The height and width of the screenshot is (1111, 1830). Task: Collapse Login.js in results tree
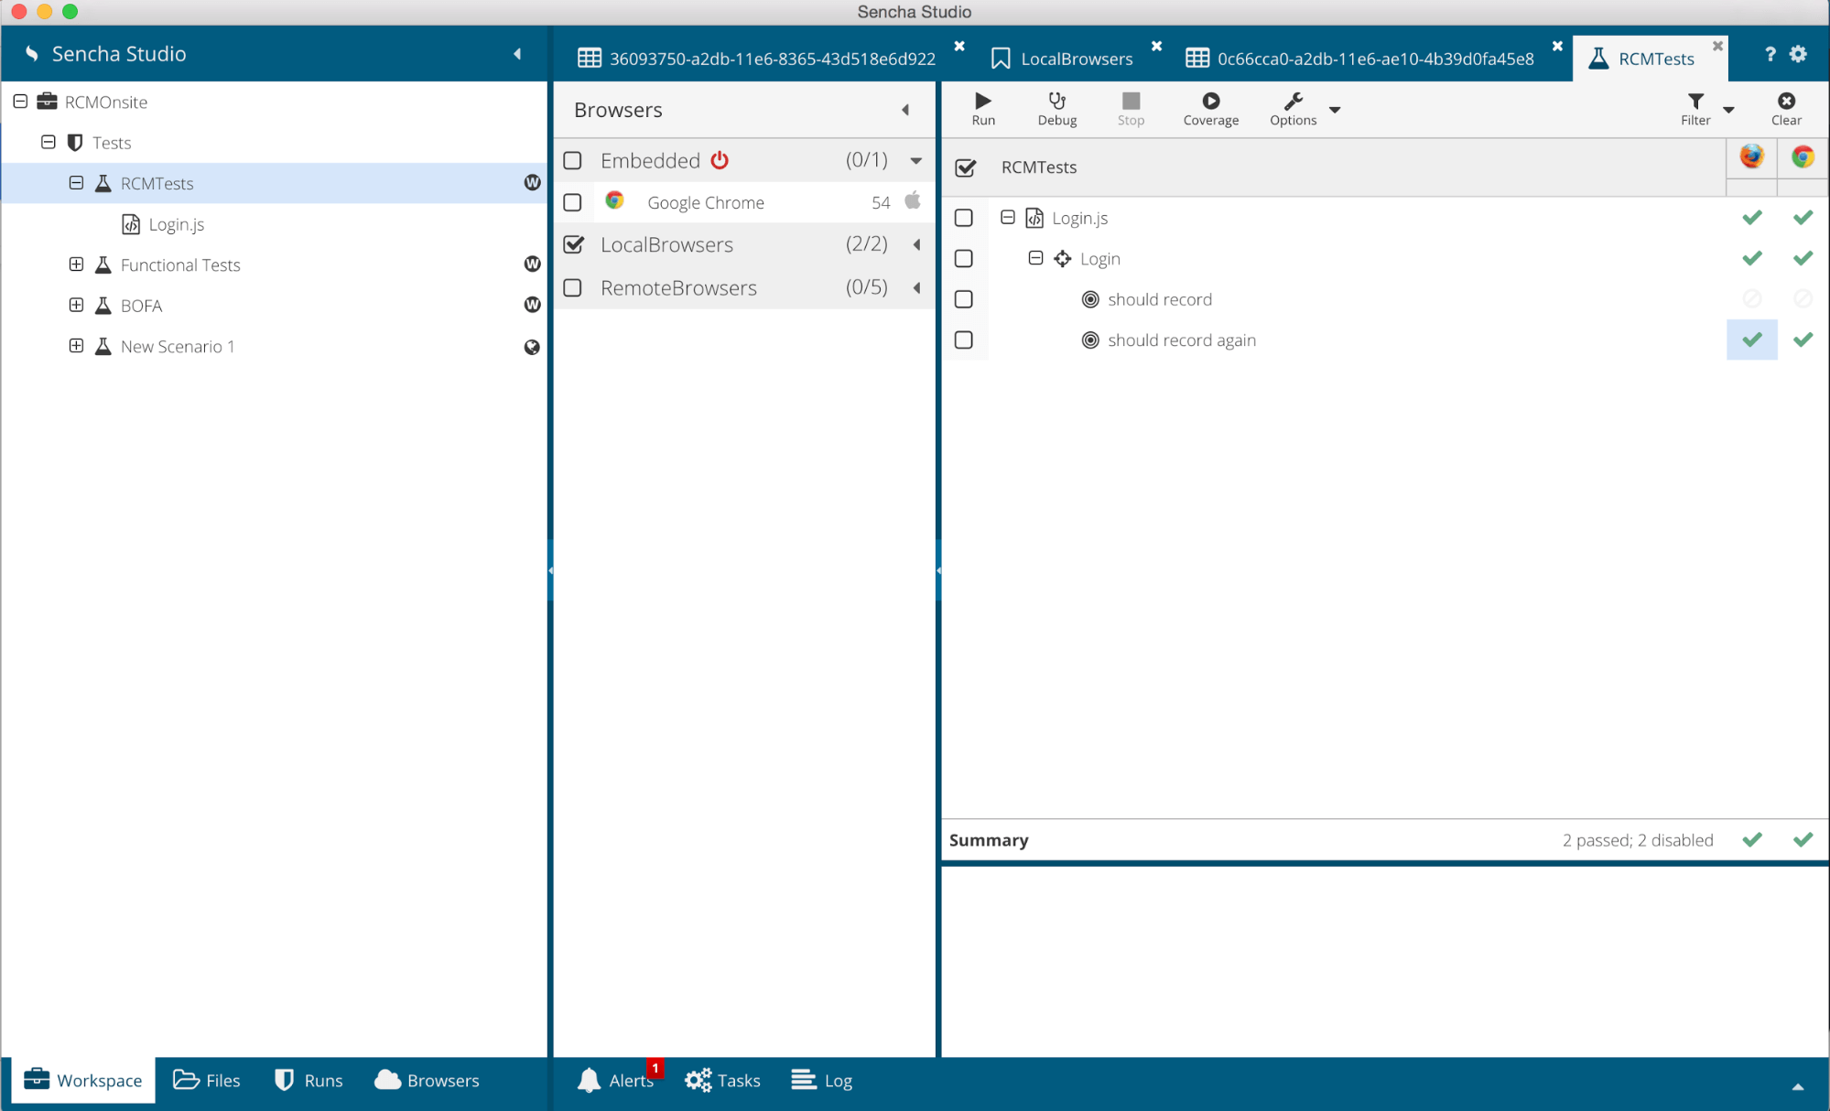pos(1007,217)
